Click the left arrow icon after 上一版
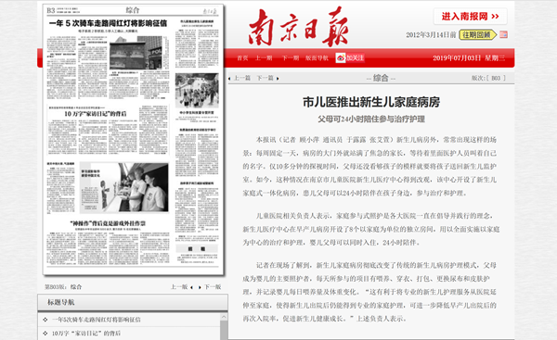This screenshot has height=340, width=557. [x=192, y=287]
